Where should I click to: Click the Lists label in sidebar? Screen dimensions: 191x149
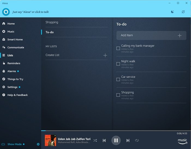tap(10, 55)
